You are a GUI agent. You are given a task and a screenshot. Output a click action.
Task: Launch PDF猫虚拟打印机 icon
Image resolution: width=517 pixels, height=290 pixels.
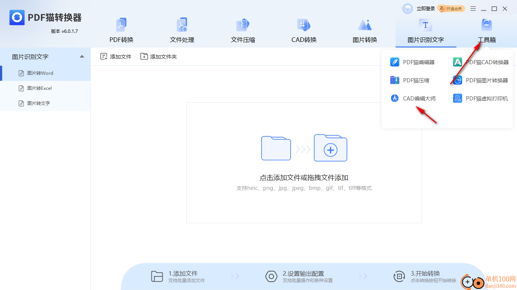[x=458, y=99]
